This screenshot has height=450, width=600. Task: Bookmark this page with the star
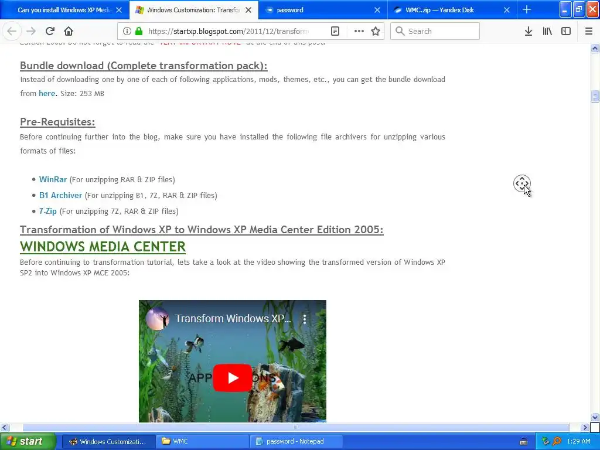point(376,31)
